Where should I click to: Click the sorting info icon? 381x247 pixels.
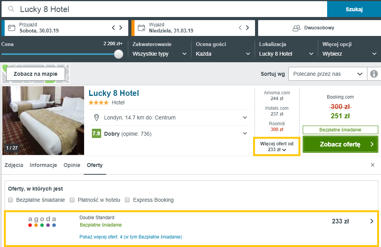click(x=374, y=74)
